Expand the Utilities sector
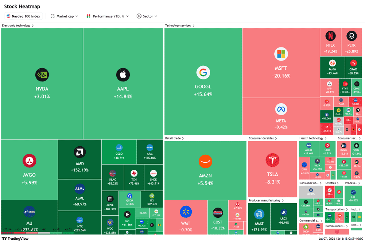This screenshot has height=243, width=365. 332,183
